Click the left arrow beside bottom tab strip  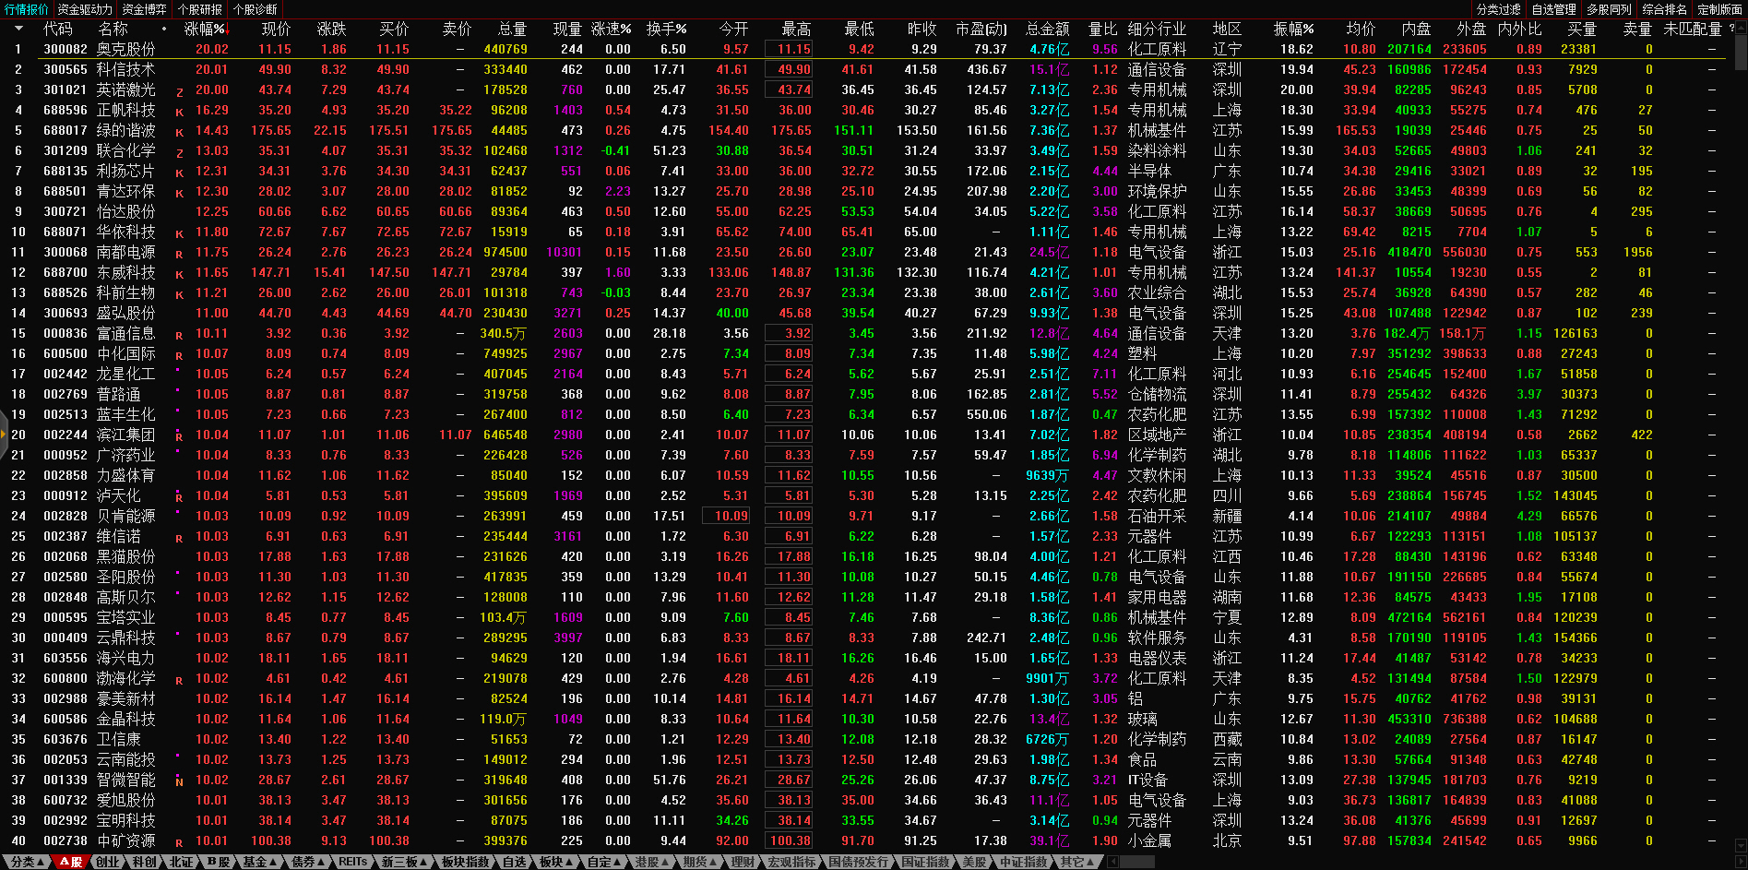coord(1113,862)
